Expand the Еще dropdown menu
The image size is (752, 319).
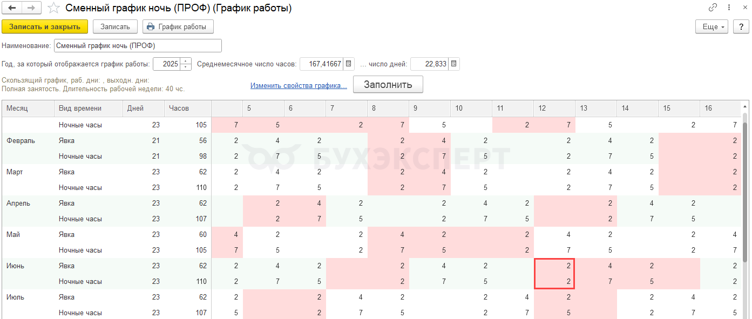point(713,26)
